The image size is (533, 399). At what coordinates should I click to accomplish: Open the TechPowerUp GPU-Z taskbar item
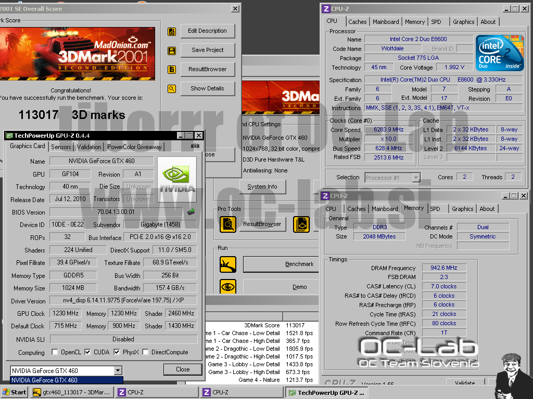coord(327,392)
